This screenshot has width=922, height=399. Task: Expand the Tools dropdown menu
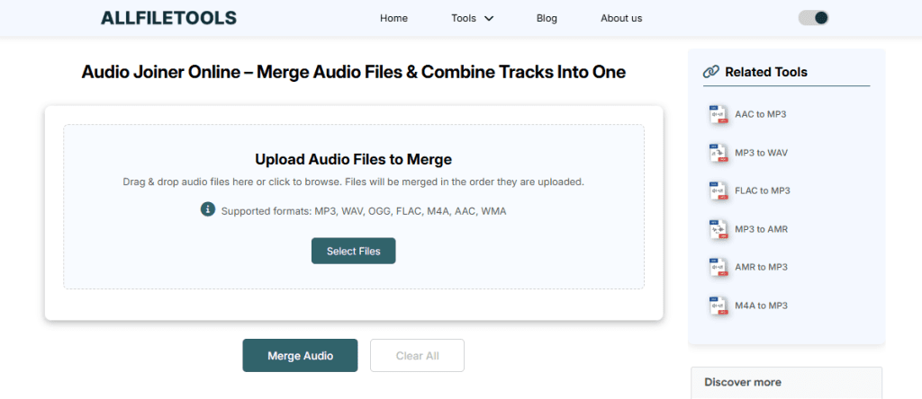tap(473, 18)
